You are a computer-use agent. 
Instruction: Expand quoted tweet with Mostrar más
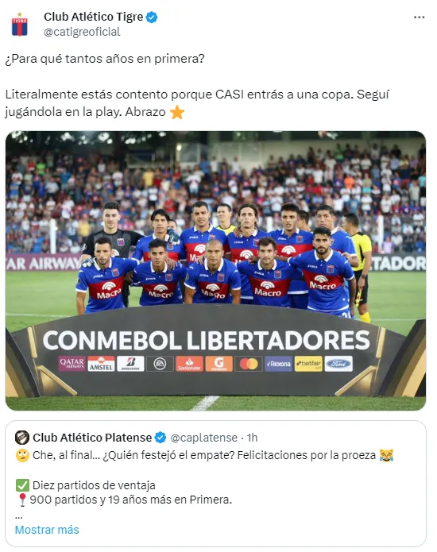point(47,530)
